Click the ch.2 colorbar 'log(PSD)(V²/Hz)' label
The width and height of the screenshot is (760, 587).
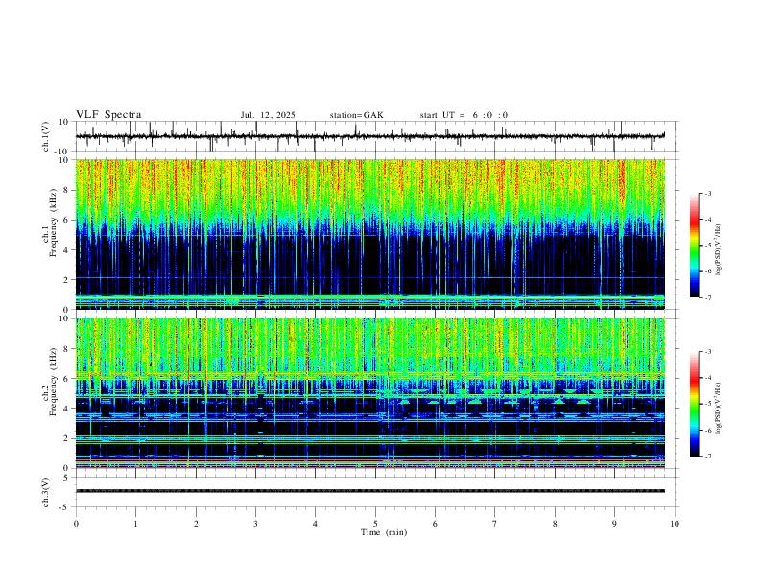click(x=718, y=408)
